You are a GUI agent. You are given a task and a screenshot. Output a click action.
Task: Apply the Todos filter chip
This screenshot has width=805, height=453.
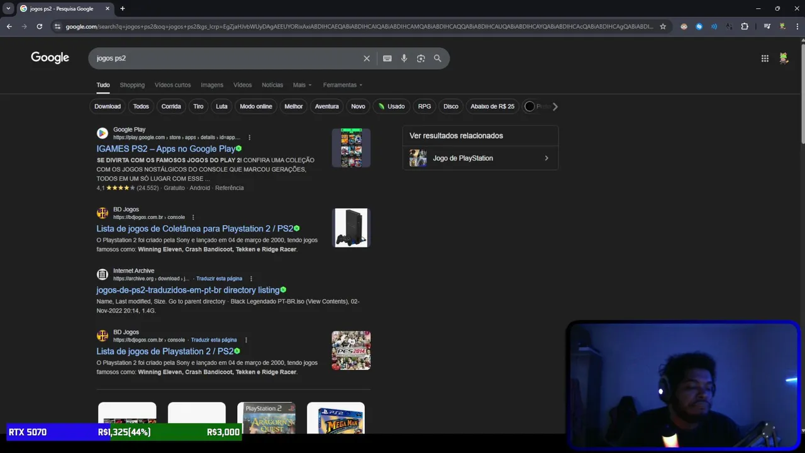pos(141,106)
